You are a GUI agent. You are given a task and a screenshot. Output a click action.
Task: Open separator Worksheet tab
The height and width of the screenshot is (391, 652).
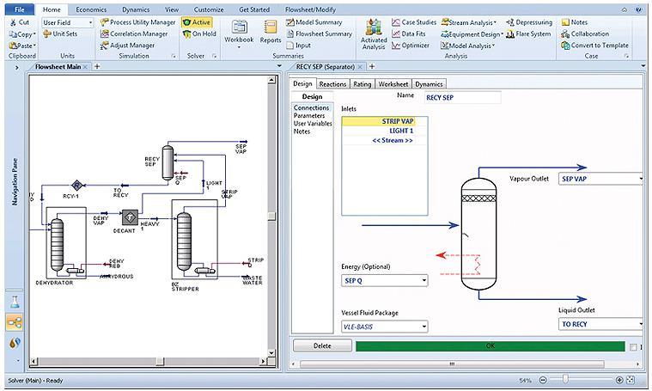tap(393, 84)
